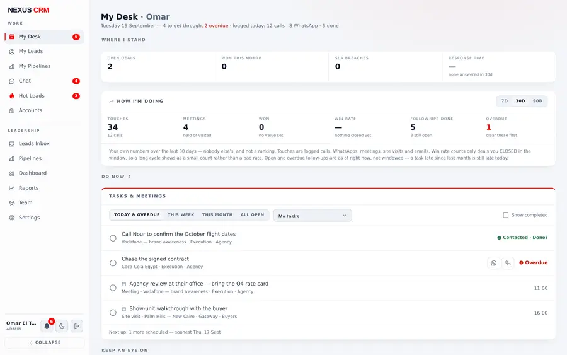Open notifications bell with 6 badge
This screenshot has height=355, width=567.
click(x=47, y=326)
